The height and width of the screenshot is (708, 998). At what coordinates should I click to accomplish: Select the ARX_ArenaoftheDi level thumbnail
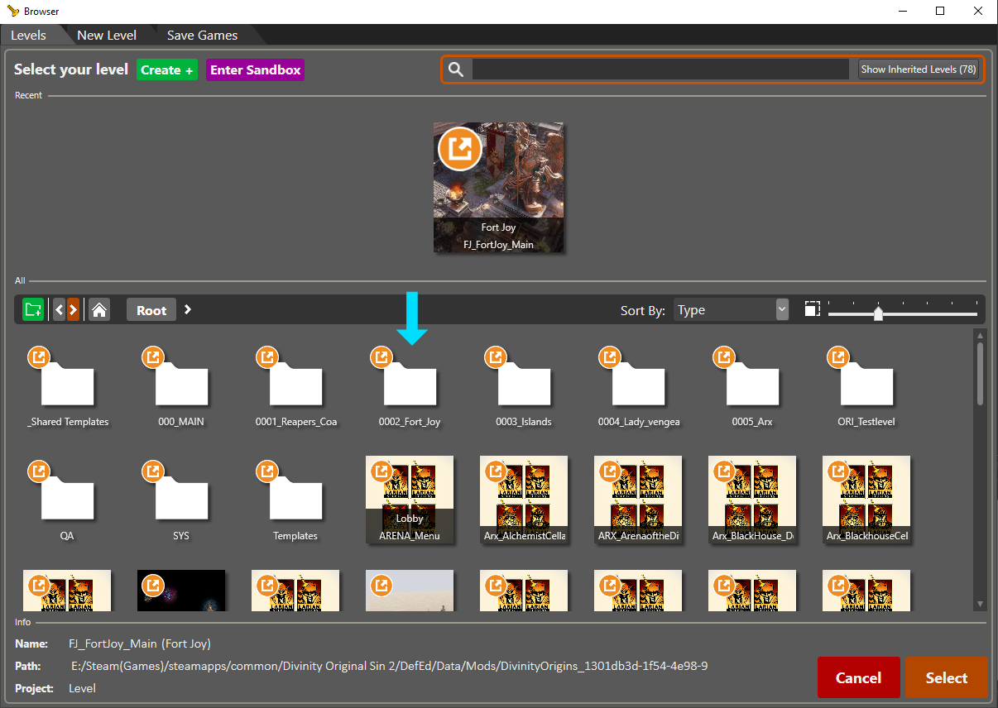638,500
